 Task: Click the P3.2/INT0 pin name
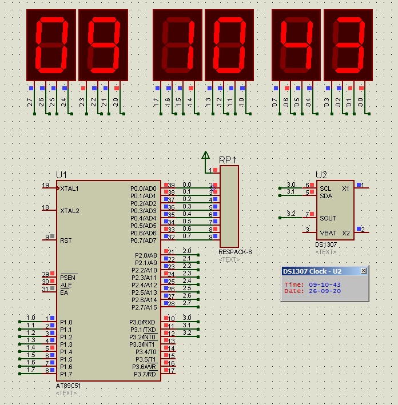142,338
